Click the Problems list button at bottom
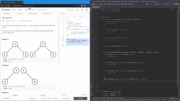 6,98
